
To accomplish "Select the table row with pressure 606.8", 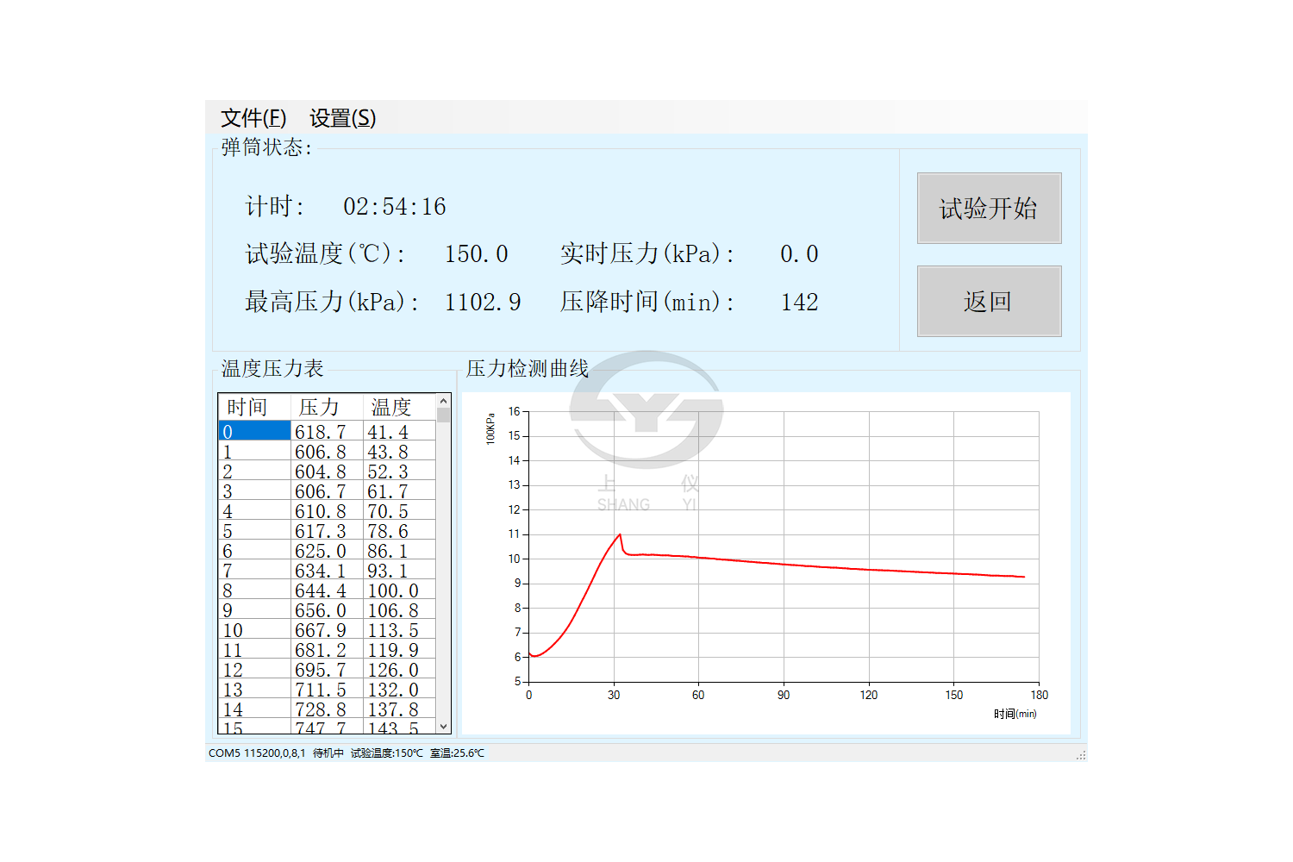I will click(x=320, y=452).
